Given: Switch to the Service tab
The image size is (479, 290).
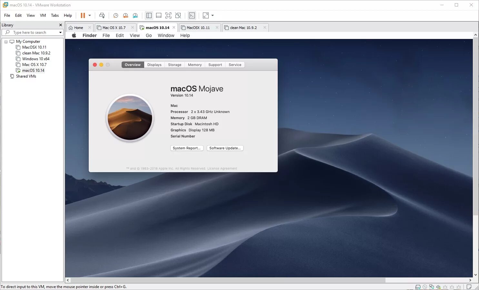Looking at the screenshot, I should click(235, 65).
